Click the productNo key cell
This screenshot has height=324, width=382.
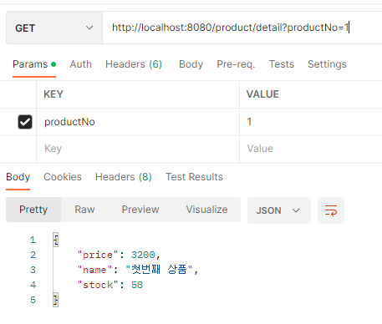click(x=138, y=122)
